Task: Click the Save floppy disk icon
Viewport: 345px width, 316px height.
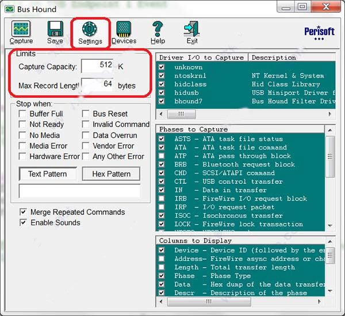Action: pos(55,30)
